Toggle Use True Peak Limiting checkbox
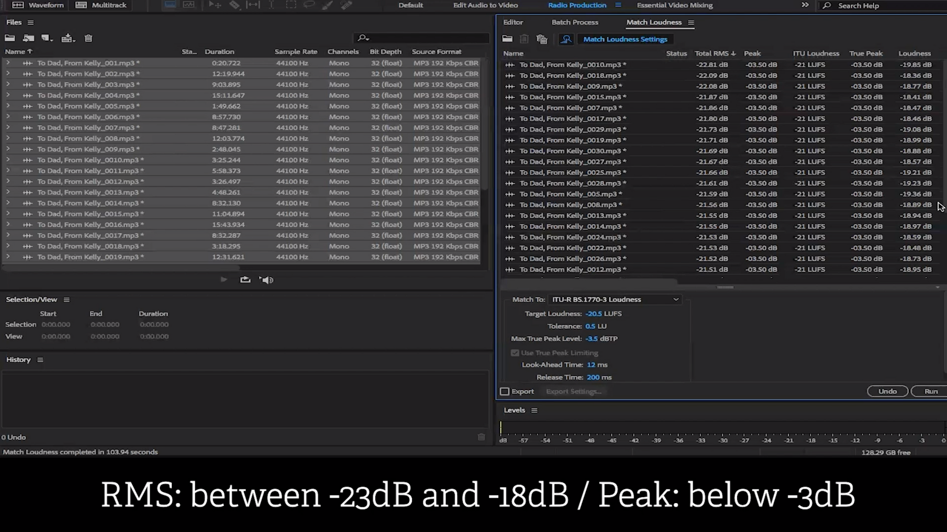Viewport: 947px width, 532px height. click(515, 353)
